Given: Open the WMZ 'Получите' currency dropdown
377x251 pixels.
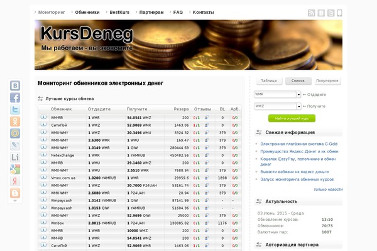Looking at the screenshot, I should pyautogui.click(x=278, y=106).
